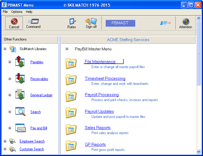Click the 'SkilMatch Libraries' tree label

pyautogui.click(x=33, y=49)
